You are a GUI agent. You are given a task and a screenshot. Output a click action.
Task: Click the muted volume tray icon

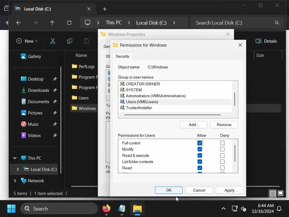(244, 209)
